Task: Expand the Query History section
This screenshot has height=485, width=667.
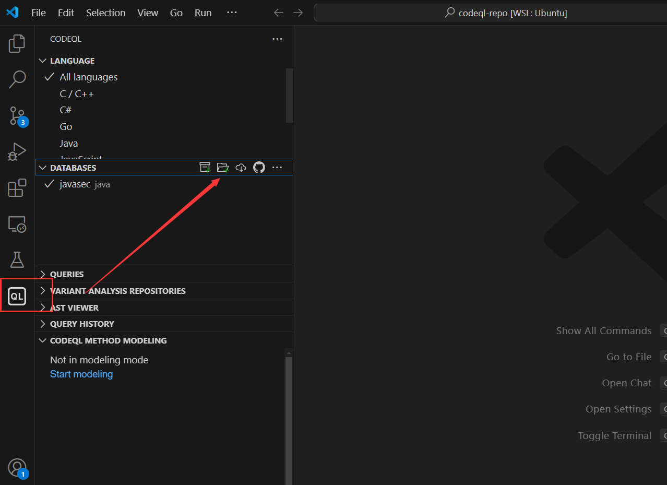Action: click(x=164, y=324)
